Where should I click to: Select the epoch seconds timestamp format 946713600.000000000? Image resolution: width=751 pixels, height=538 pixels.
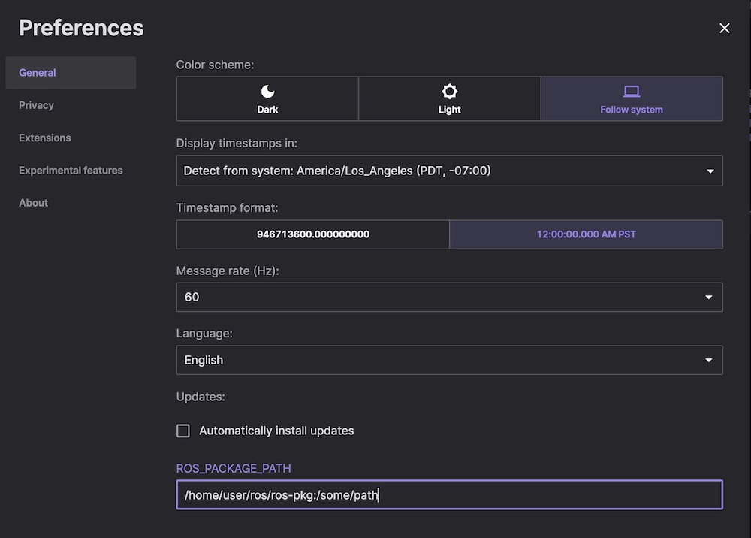click(312, 234)
